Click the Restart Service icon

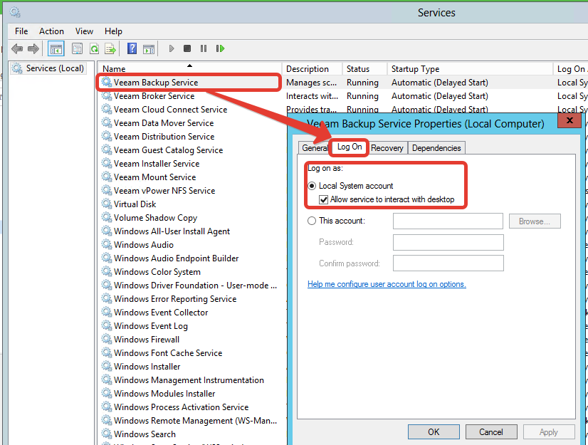click(x=220, y=48)
